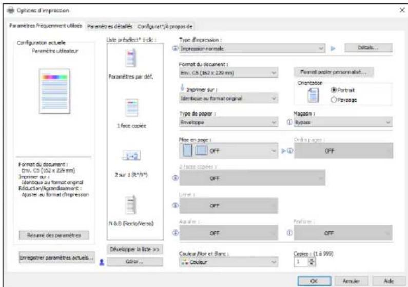The width and height of the screenshot is (408, 287).
Task: Open the Format du document dropdown
Action: coord(228,73)
